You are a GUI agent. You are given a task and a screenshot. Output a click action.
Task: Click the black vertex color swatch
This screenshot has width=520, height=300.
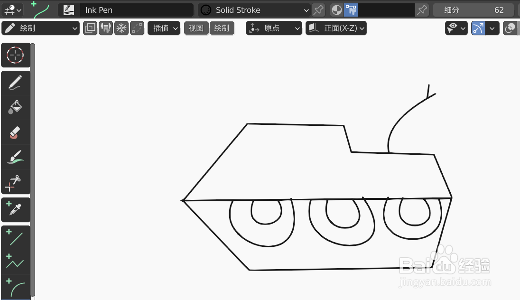click(x=386, y=10)
